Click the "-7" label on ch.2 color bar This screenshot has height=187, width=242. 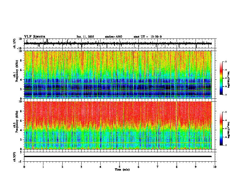pyautogui.click(x=226, y=145)
